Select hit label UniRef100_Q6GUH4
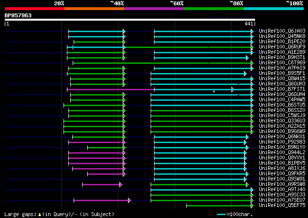 tap(282, 94)
